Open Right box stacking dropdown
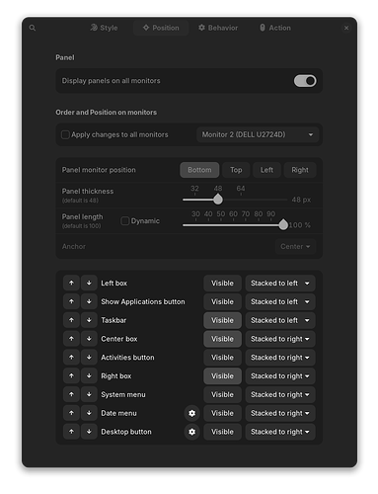The width and height of the screenshot is (378, 494). 280,375
